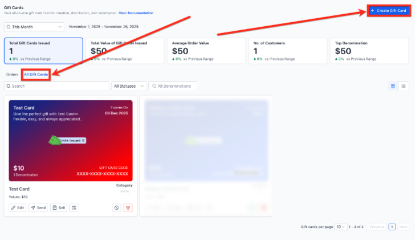Image resolution: width=415 pixels, height=240 pixels.
Task: Open the This Month date range dropdown
Action: coord(34,27)
